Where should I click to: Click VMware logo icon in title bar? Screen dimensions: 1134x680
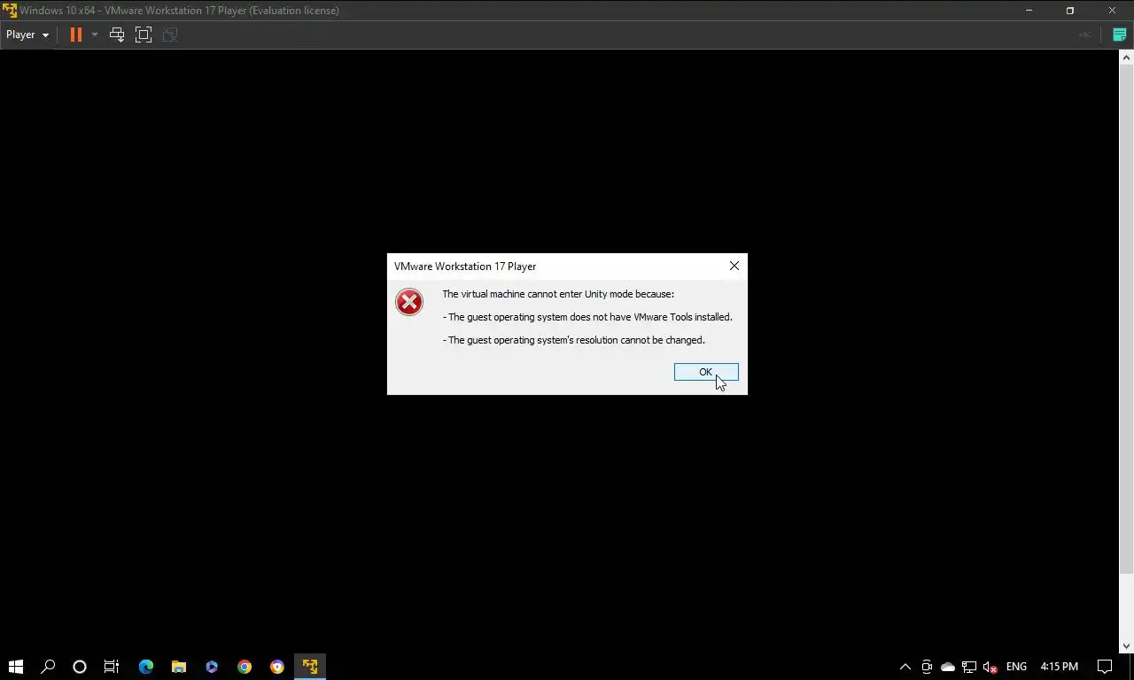pos(10,11)
